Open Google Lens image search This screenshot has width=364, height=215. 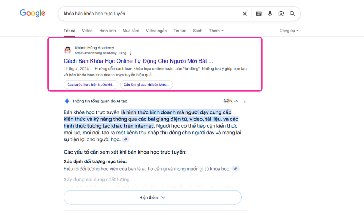tap(281, 14)
